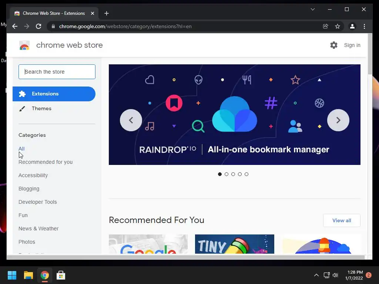Select third carousel dot
This screenshot has width=379, height=284.
click(233, 174)
